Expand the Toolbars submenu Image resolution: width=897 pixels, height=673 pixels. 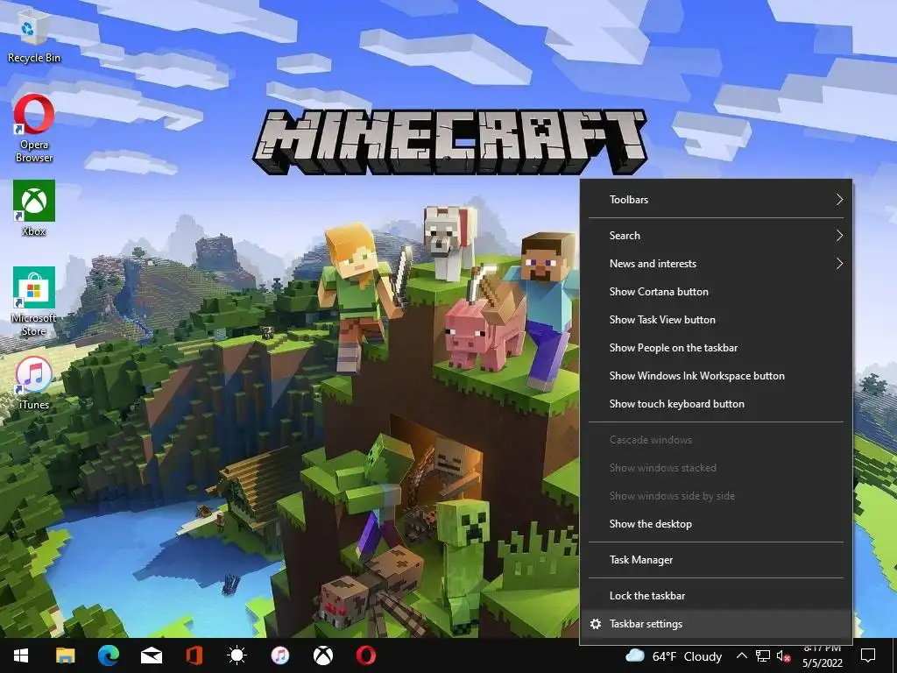pos(717,199)
